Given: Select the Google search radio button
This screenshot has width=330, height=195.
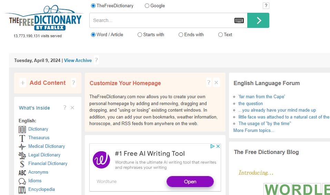Looking at the screenshot, I should (147, 6).
